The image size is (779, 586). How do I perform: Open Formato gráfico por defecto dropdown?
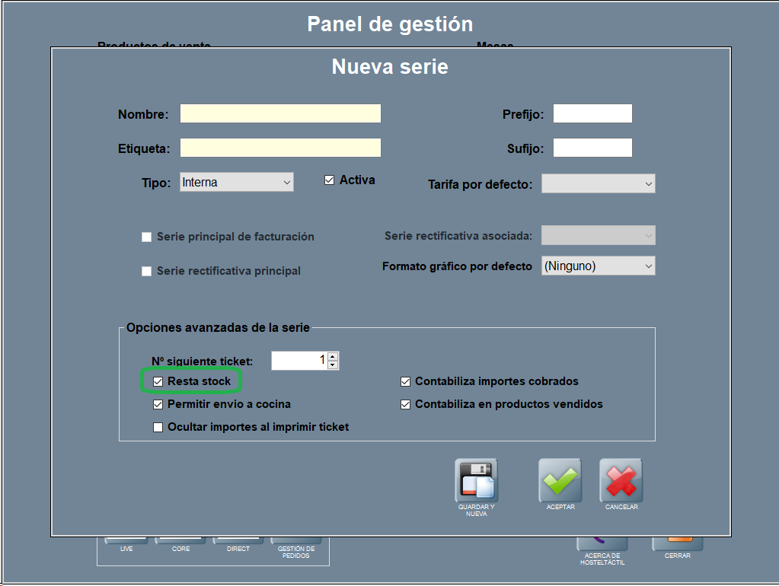[598, 266]
